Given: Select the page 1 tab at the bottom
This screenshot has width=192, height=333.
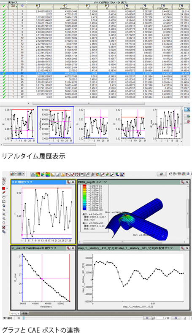Looking at the screenshot, I should point(15,313).
